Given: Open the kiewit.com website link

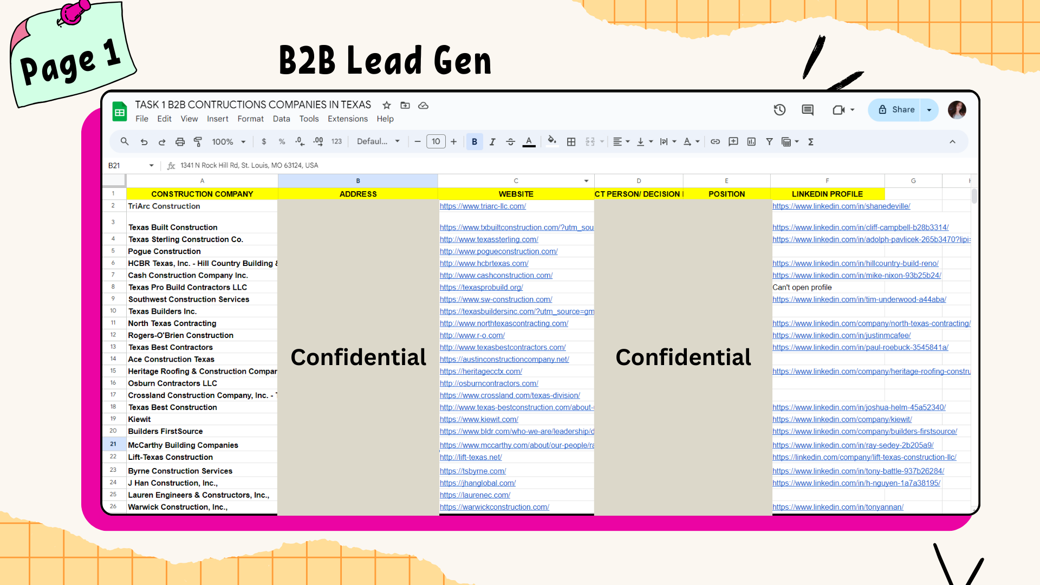Looking at the screenshot, I should [x=479, y=419].
